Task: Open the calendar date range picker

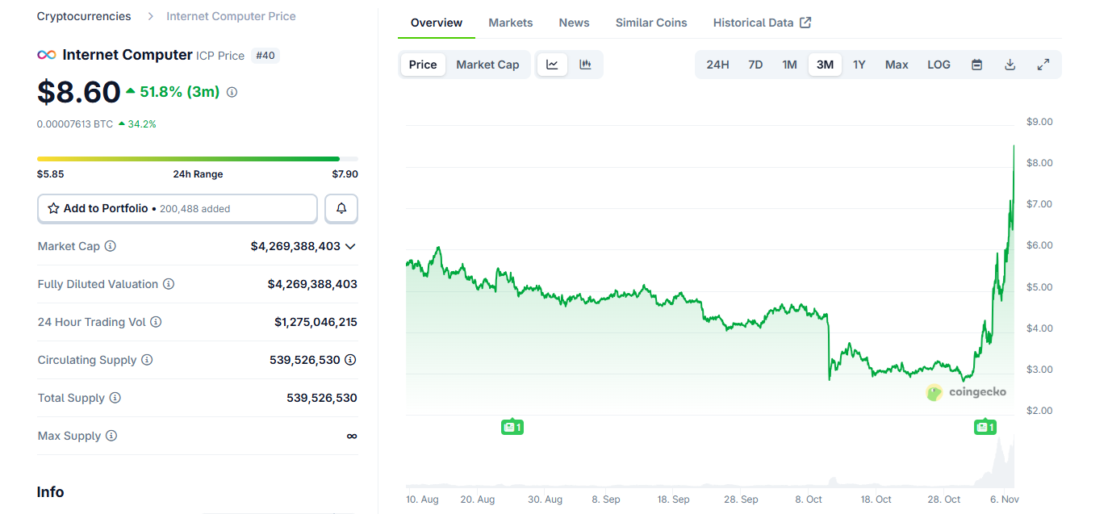Action: tap(976, 65)
